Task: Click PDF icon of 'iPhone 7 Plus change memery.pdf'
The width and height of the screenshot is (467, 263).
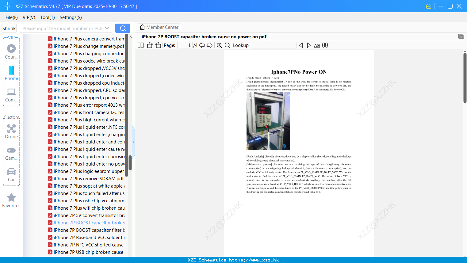Action: [50, 46]
